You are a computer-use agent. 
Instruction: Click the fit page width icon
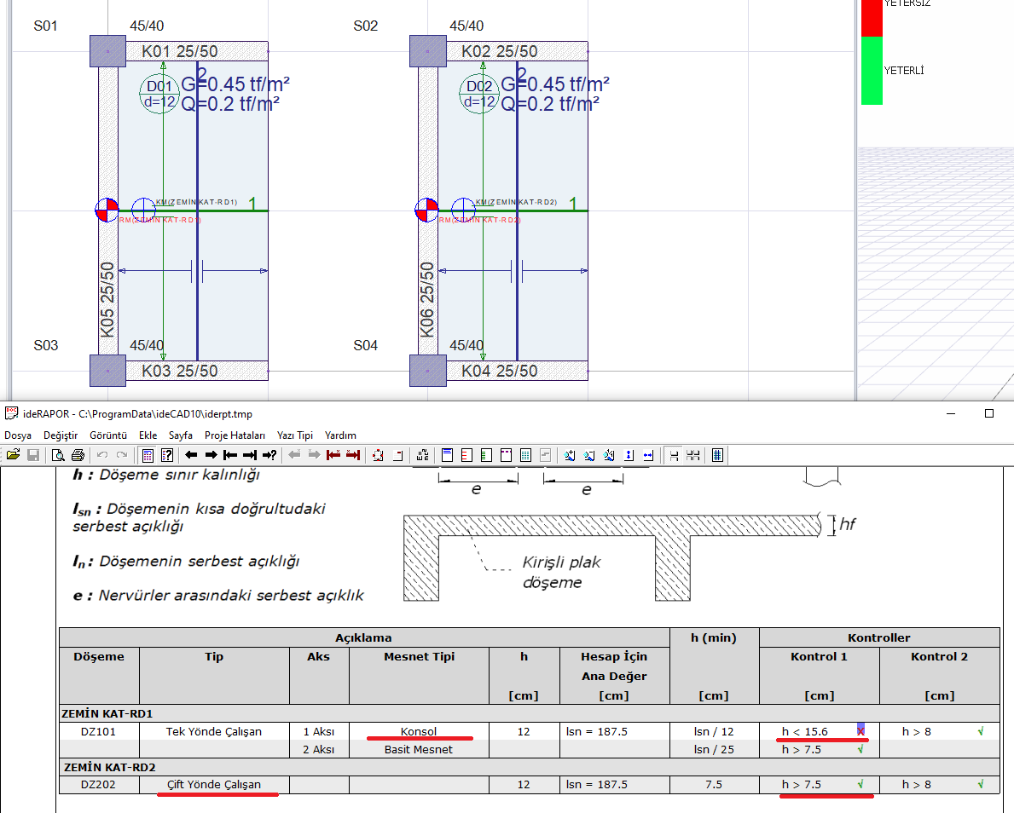648,455
